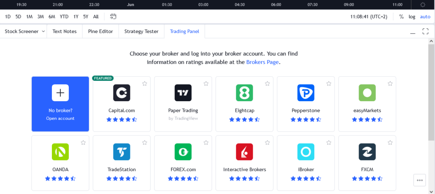Toggle log scale mode
The width and height of the screenshot is (435, 194).
[x=412, y=17]
